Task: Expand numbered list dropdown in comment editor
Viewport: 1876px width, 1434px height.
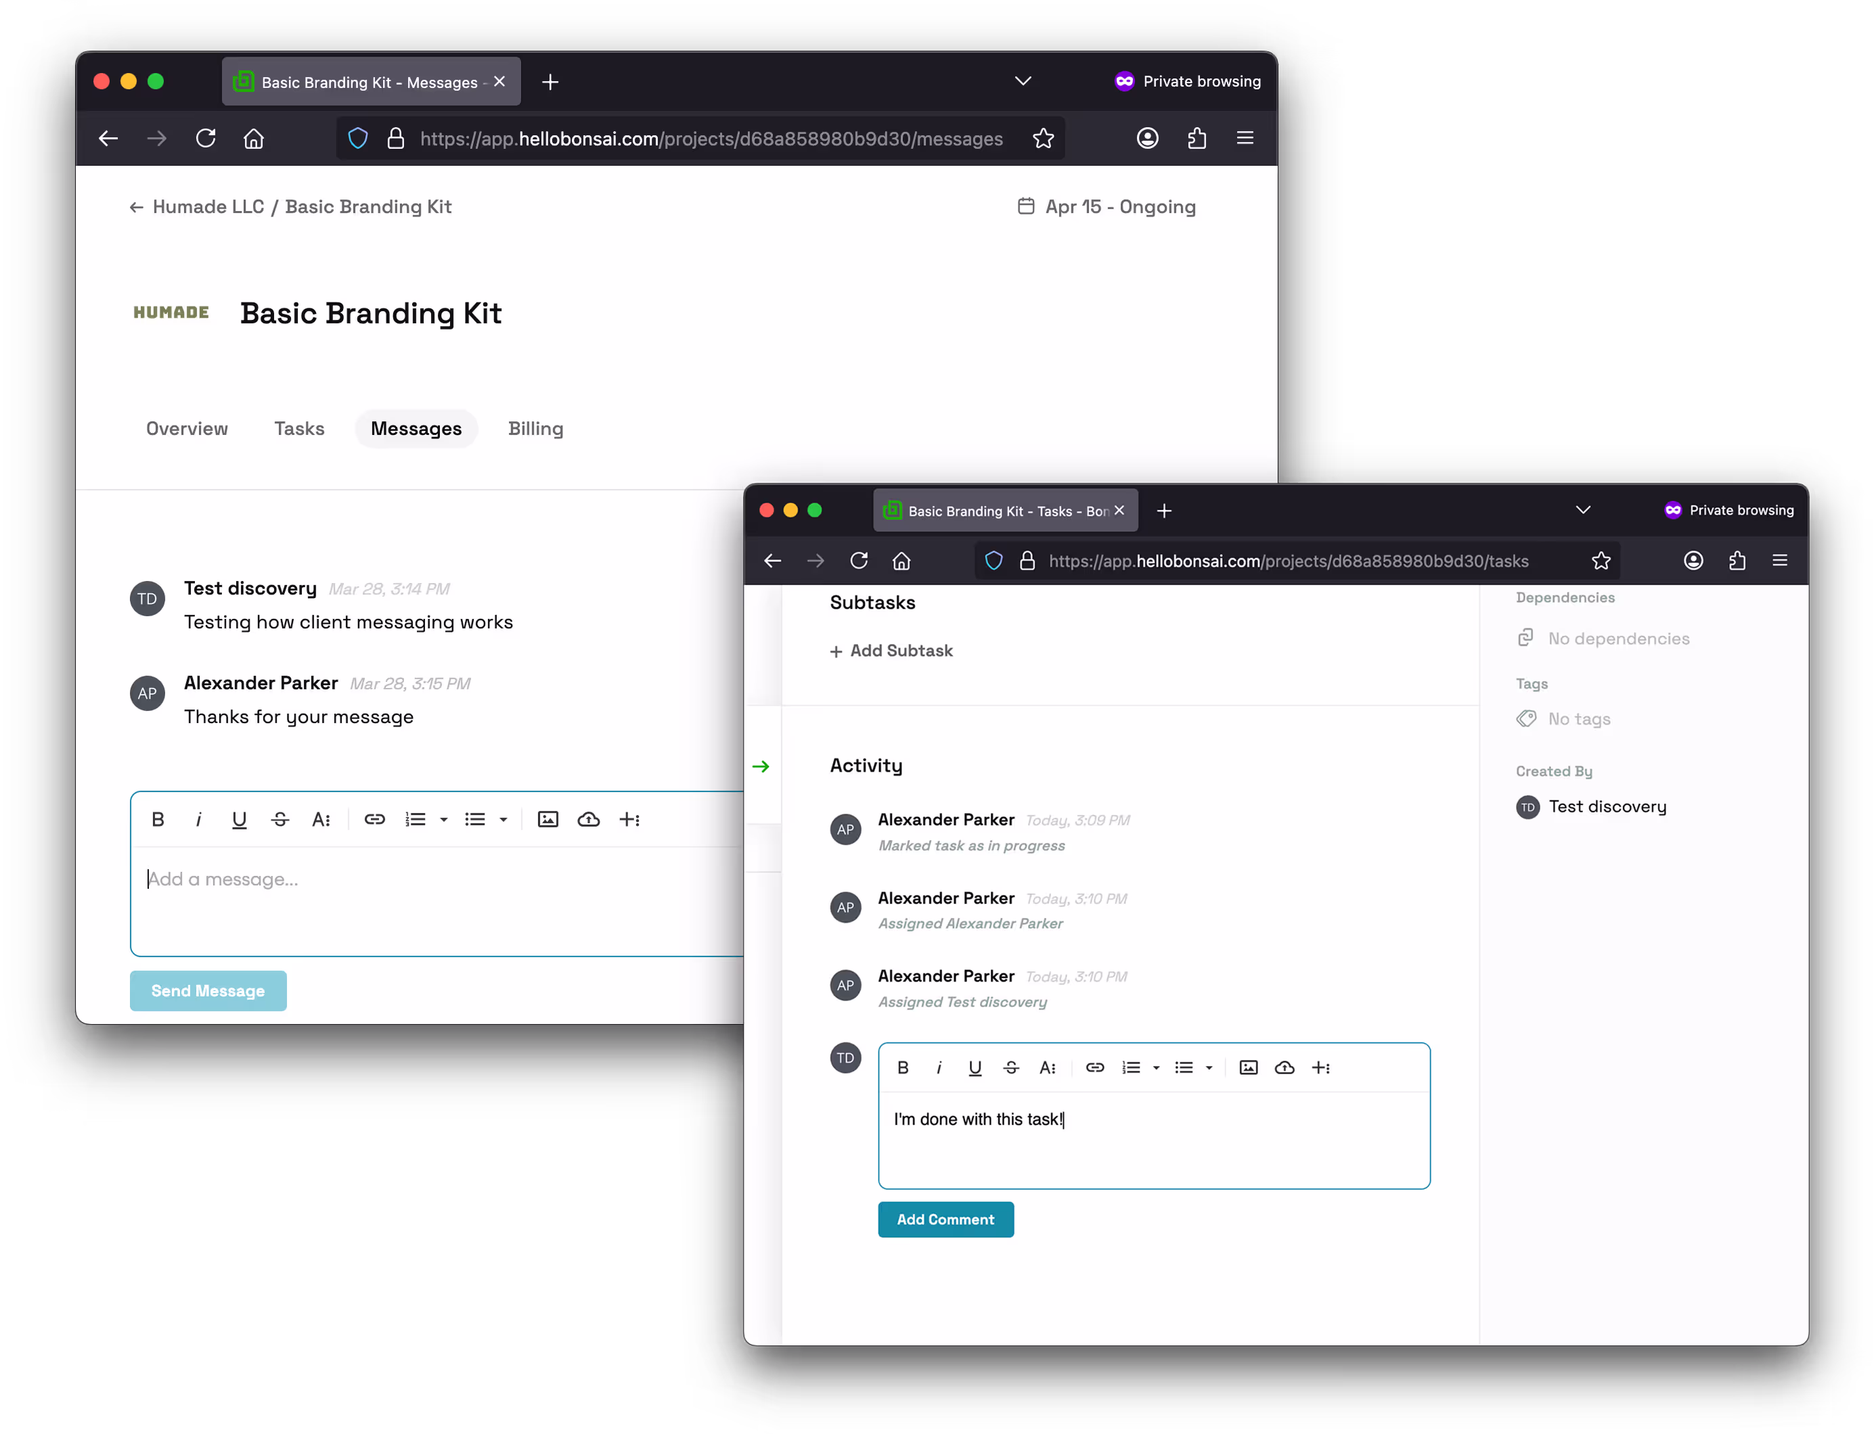Action: [1156, 1068]
